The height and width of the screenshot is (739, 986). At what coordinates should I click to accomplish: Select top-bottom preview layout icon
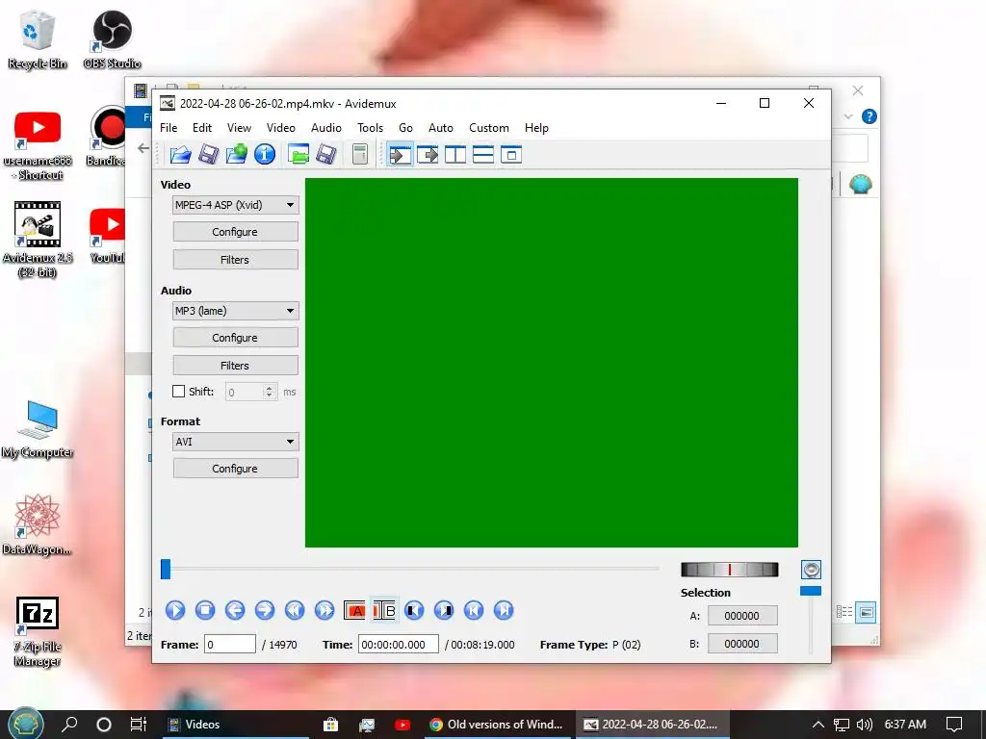(483, 155)
